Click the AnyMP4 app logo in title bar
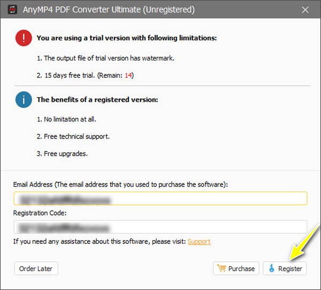The image size is (321, 290). (x=12, y=10)
